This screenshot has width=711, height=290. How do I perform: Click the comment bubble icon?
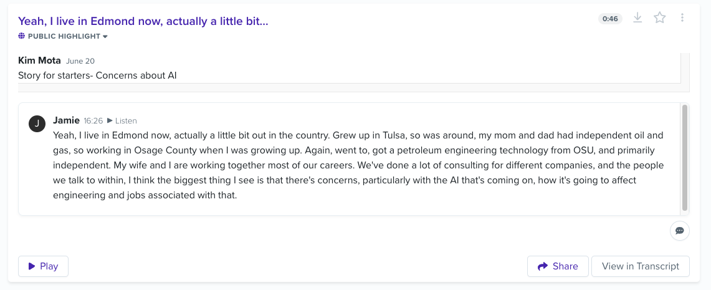[680, 231]
